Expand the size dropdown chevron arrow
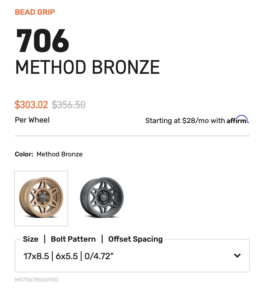 point(237,255)
